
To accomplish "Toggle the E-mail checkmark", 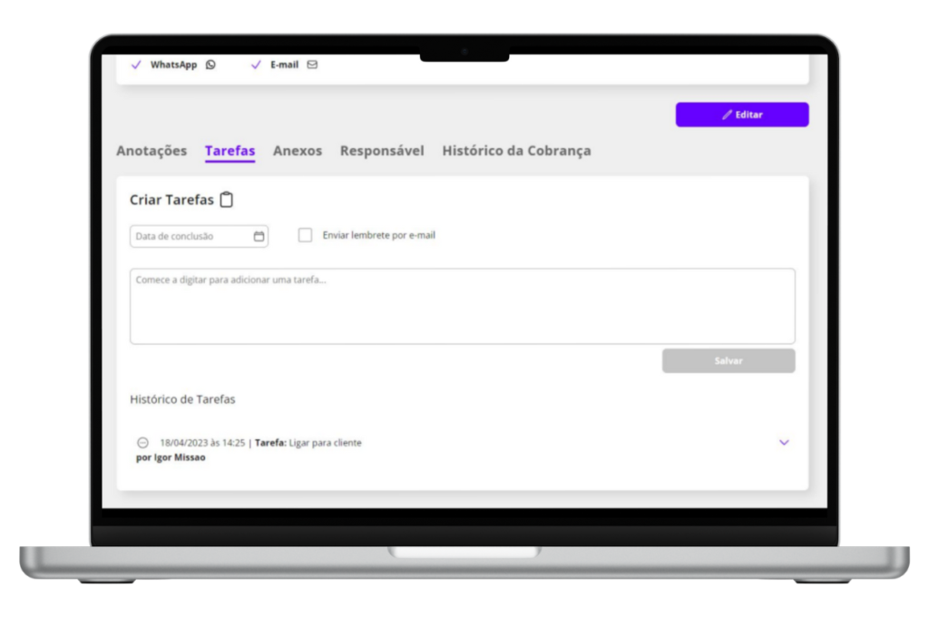I will [x=256, y=64].
